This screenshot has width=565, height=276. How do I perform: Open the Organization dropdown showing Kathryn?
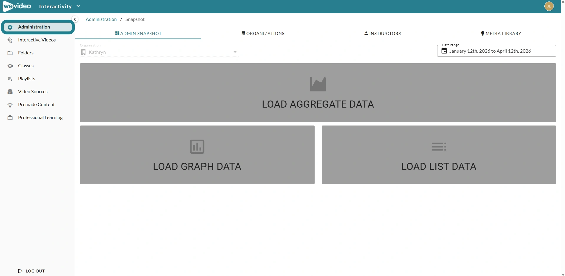click(159, 52)
